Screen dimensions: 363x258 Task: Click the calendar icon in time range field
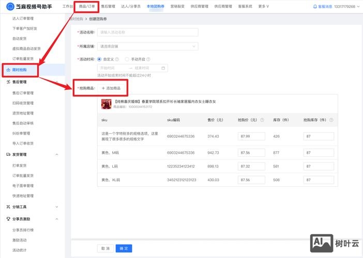[x=163, y=68]
